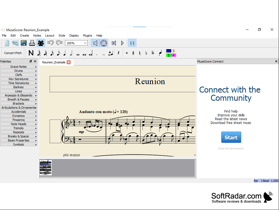Close the MuseScore Connect panel

pos(276,61)
